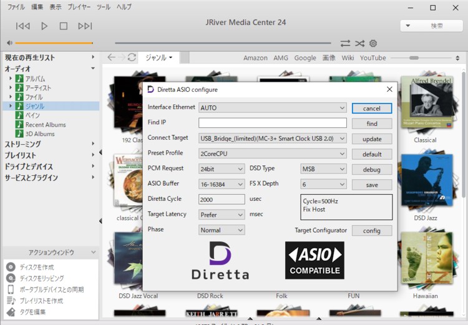Open search options dropdown arrow
Screen dimensions: 468x325
coord(407,26)
